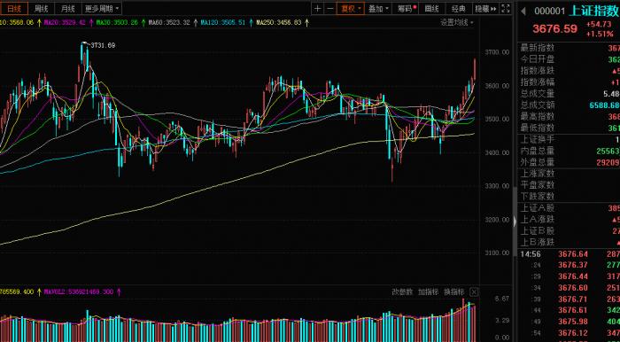Select 月线 monthly chart period

pyautogui.click(x=68, y=8)
